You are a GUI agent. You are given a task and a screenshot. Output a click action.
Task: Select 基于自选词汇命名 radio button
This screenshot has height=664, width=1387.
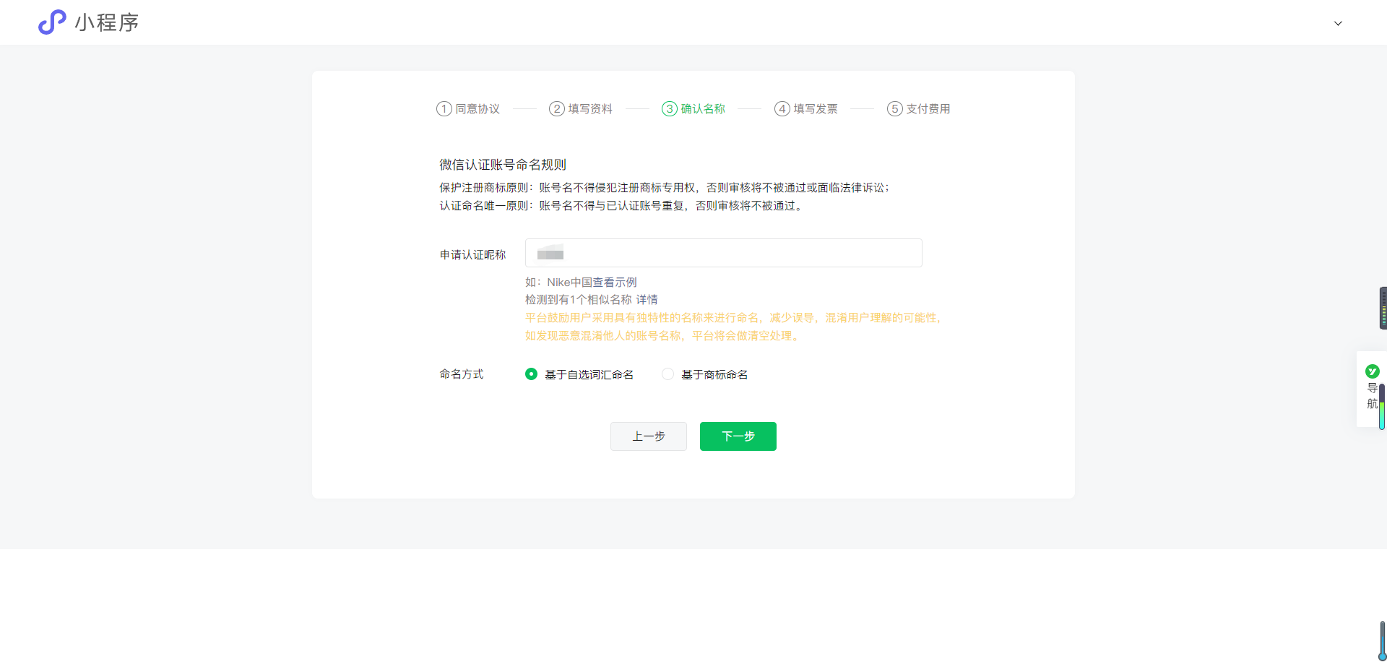click(x=531, y=374)
